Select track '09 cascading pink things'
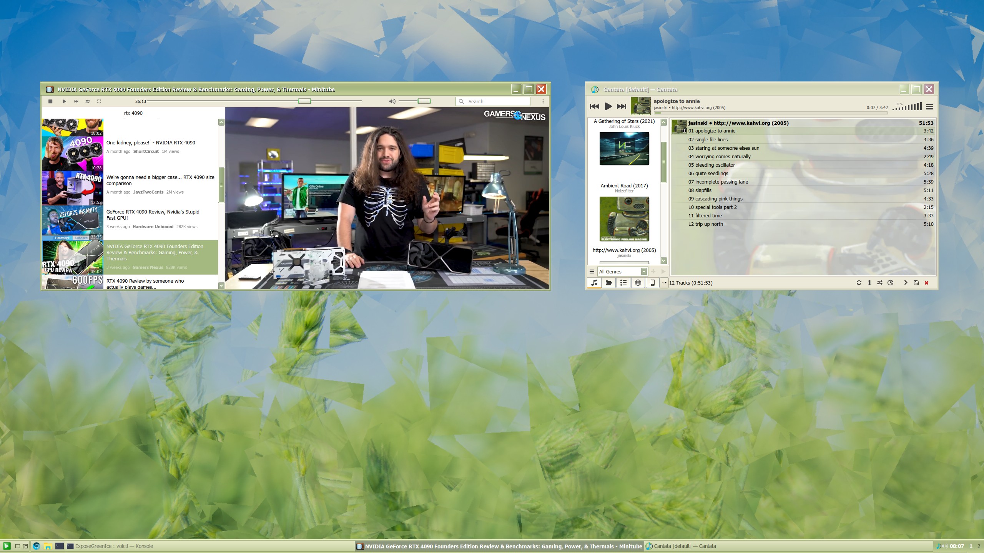984x553 pixels. pos(803,199)
